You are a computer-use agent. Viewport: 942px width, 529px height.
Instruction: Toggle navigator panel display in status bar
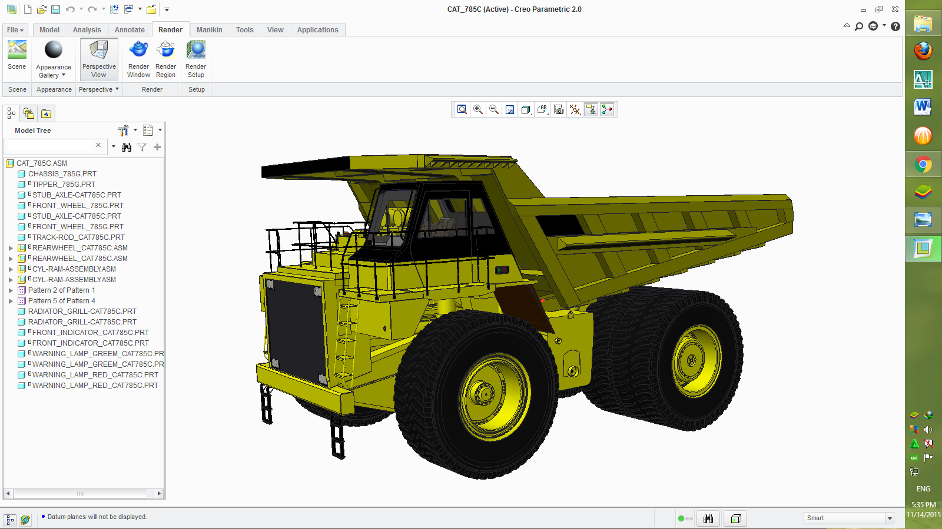click(10, 520)
